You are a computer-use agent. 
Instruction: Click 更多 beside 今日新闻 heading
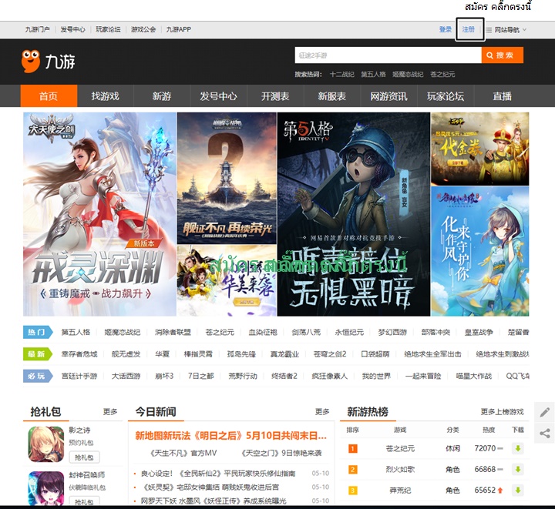tap(322, 412)
